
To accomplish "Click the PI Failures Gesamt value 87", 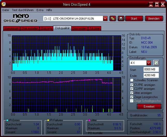I will 78,132.
